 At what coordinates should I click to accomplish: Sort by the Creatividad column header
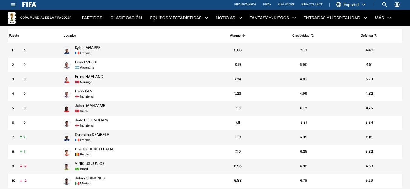[x=303, y=35]
